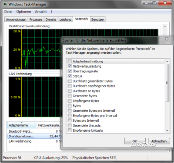Tick the plain Bytes checkbox

pyautogui.click(x=70, y=106)
